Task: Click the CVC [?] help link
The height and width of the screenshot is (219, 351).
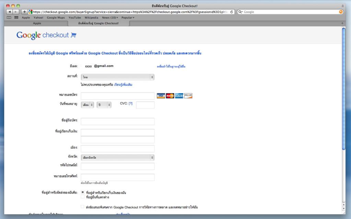Action: (130, 104)
